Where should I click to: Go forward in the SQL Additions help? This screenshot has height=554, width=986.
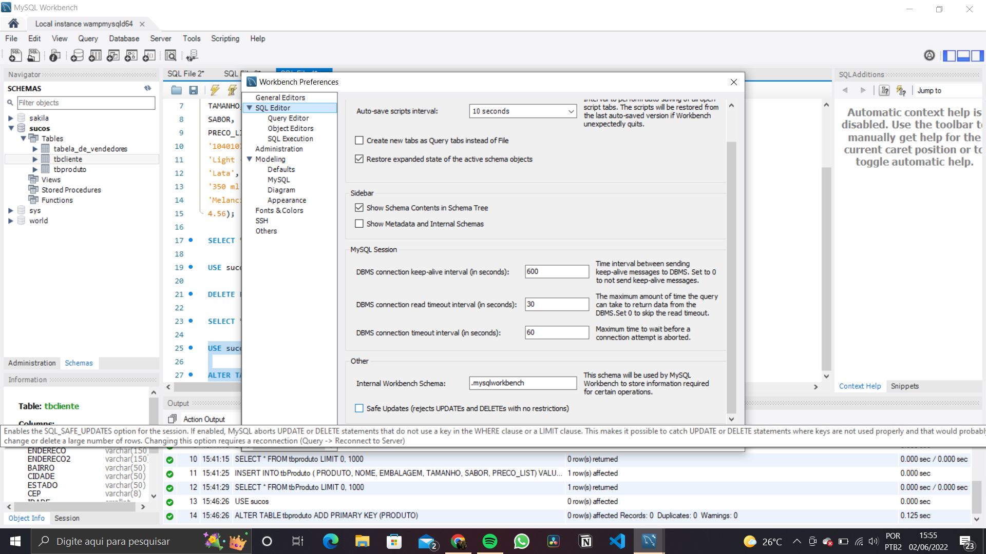pos(863,90)
